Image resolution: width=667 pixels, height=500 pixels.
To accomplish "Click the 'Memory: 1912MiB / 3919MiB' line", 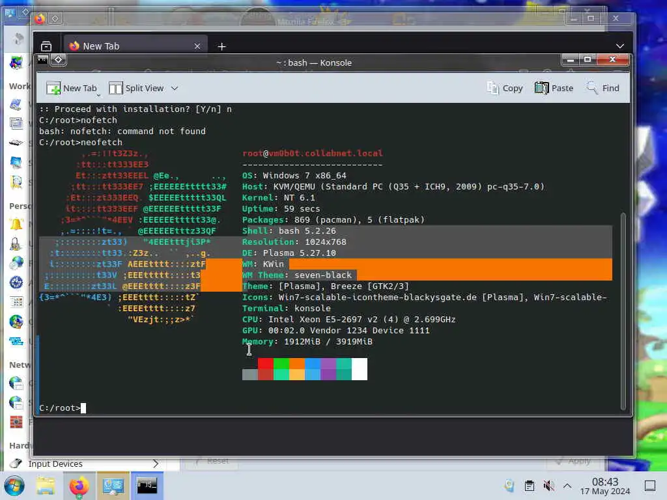I will [307, 341].
